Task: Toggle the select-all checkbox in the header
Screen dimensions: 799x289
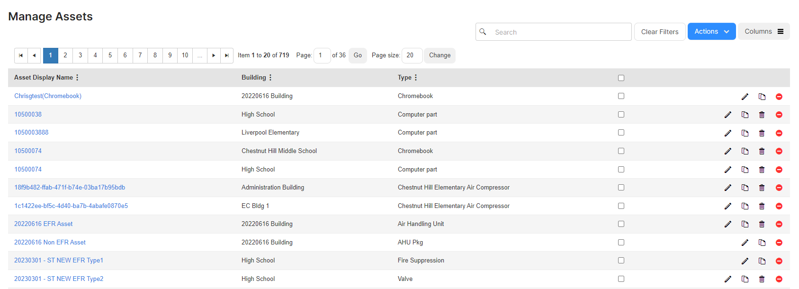Action: click(x=621, y=78)
